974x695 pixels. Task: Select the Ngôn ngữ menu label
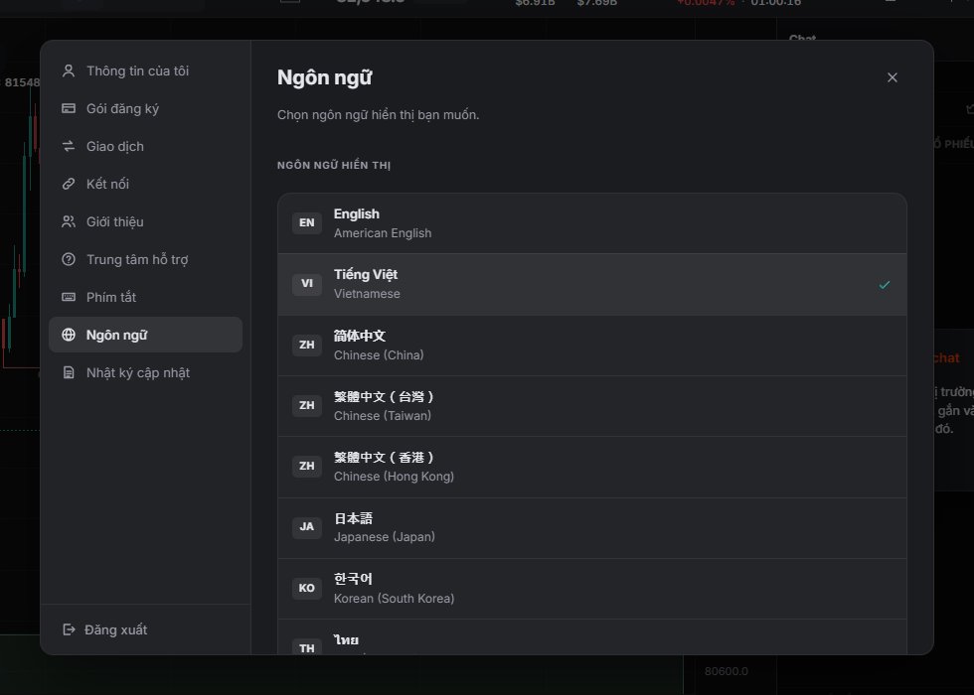point(117,336)
